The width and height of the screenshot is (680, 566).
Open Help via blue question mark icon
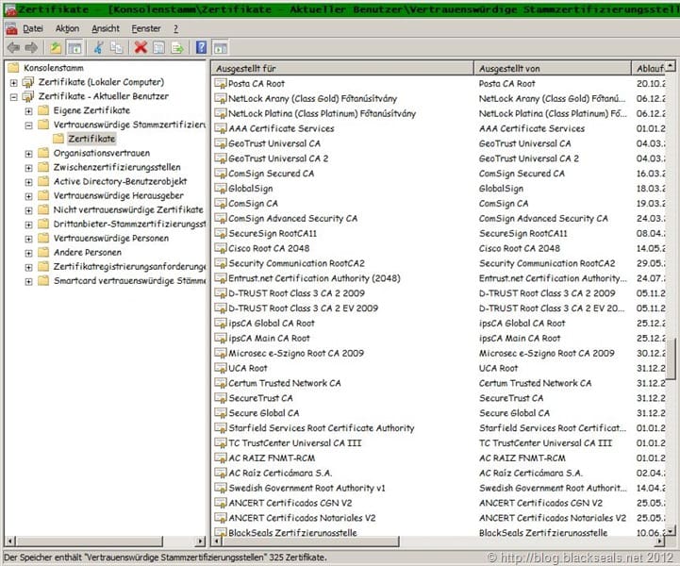coord(201,47)
